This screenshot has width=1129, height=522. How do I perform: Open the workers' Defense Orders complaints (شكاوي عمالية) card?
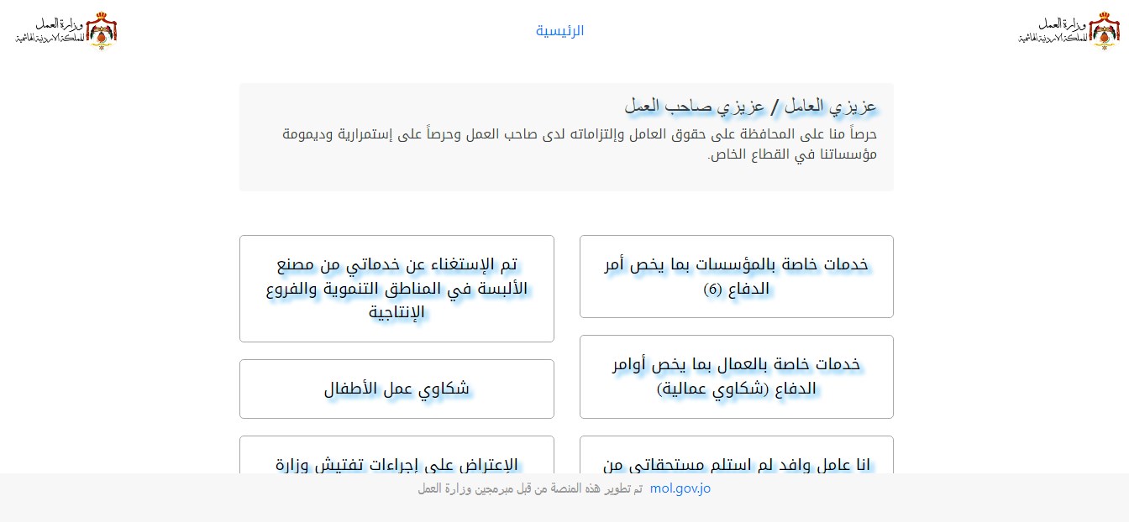point(737,376)
